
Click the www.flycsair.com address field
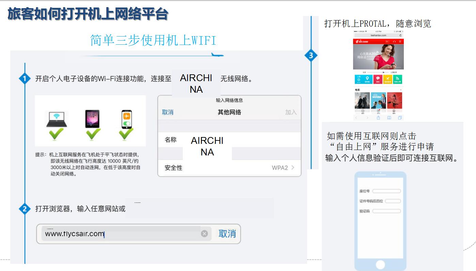[126, 234]
